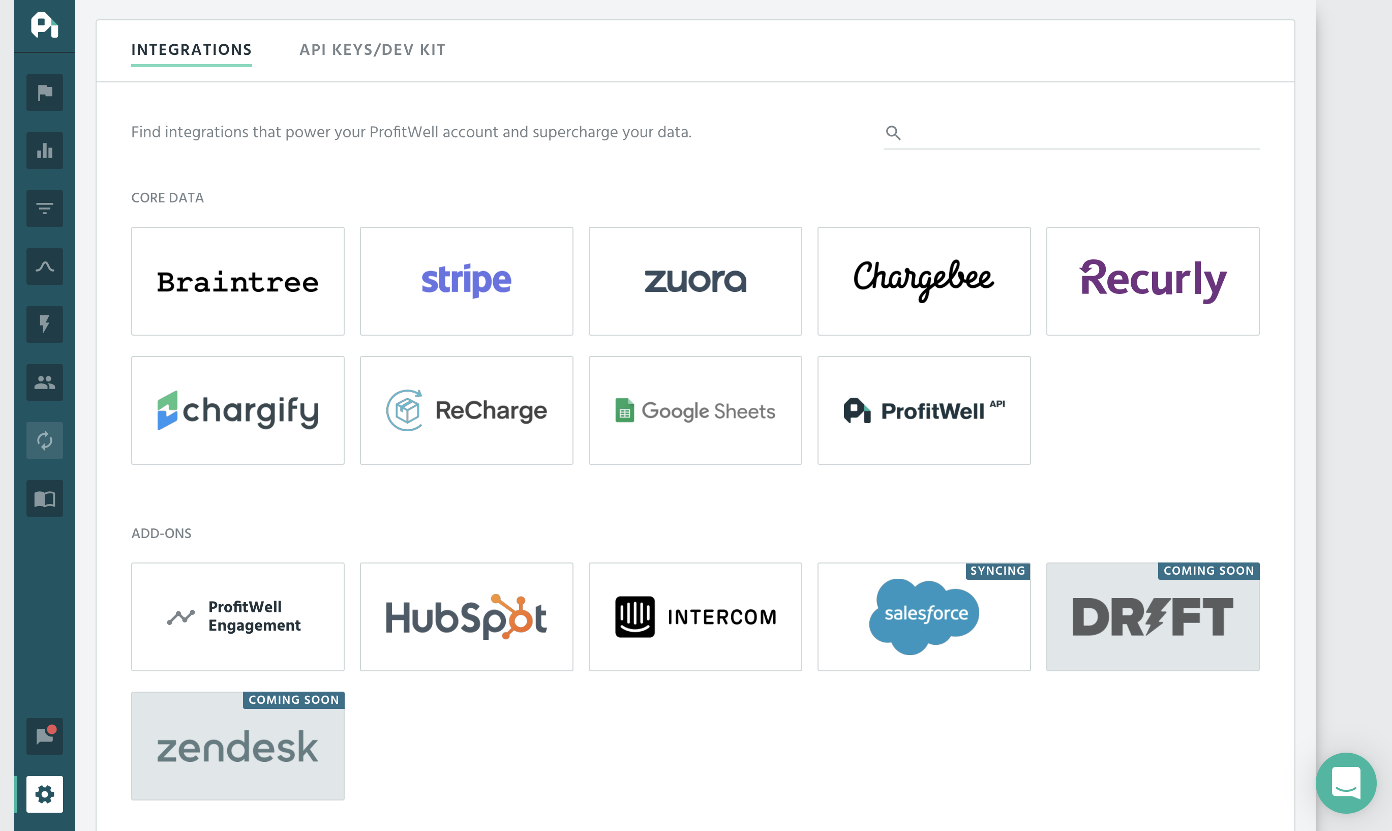This screenshot has height=831, width=1392.
Task: Open the Intercom chat bubble widget
Action: (x=1346, y=783)
